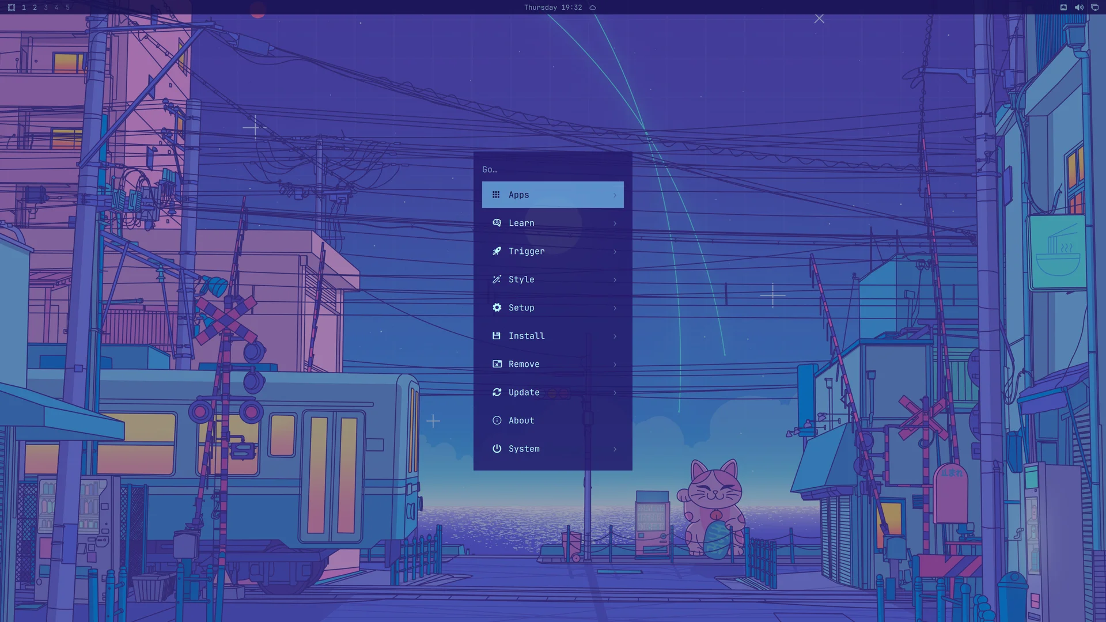1106x622 pixels.
Task: Expand the Remove submenu chevron
Action: pos(615,365)
